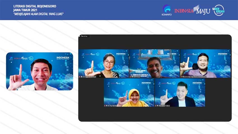Select the host video tile on the left
This screenshot has width=238, height=134.
pos(39,71)
